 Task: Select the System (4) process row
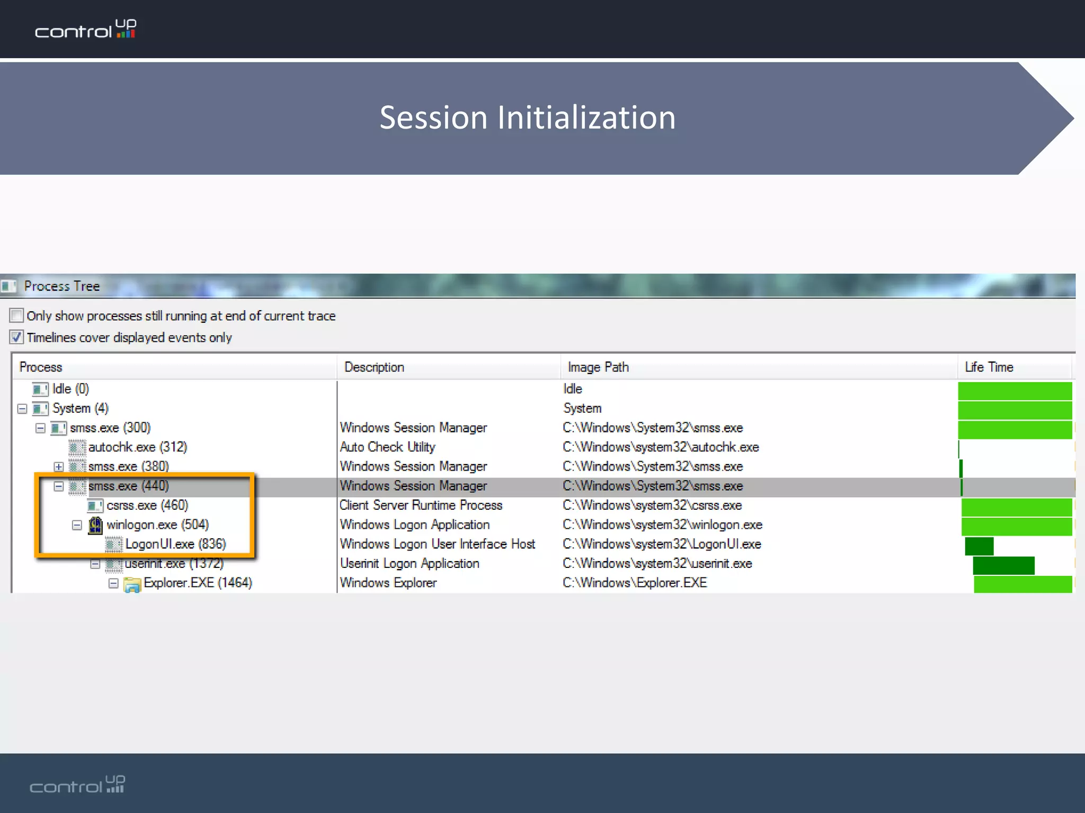[543, 409]
